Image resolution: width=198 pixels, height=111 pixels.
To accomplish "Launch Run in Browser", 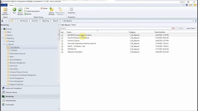I will (x=20, y=11).
